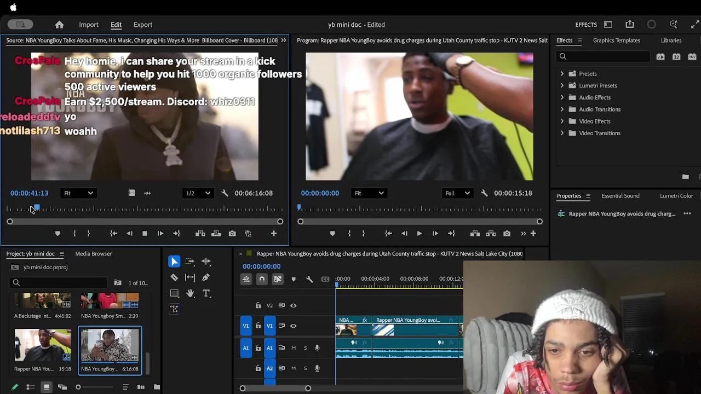
Task: Expand the Video Effects folder
Action: coord(562,121)
